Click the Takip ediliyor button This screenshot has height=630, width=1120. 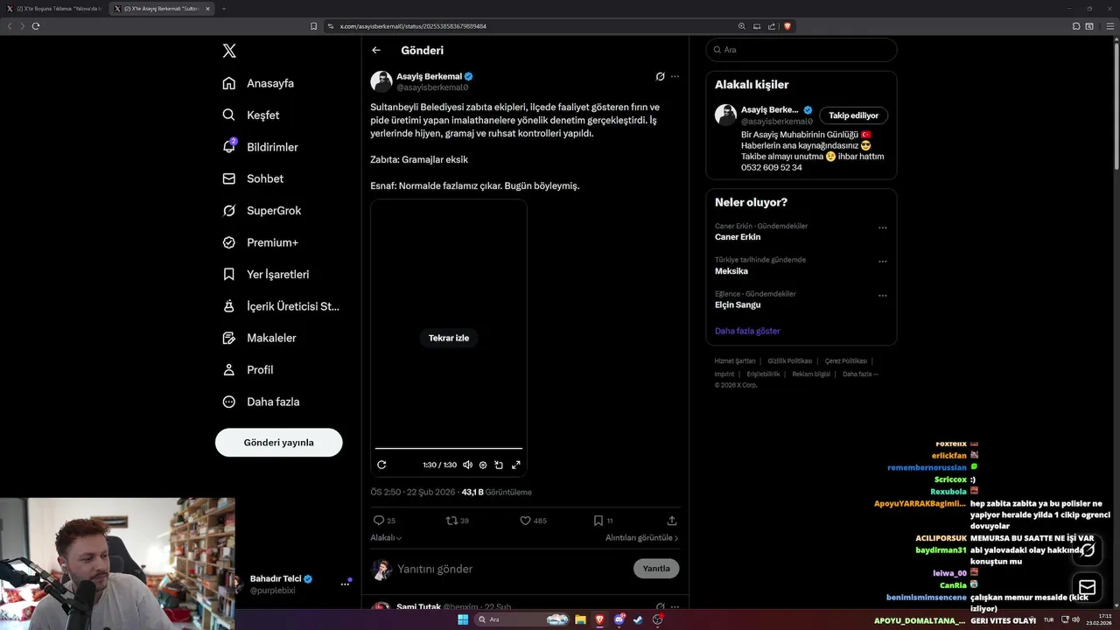click(x=854, y=115)
